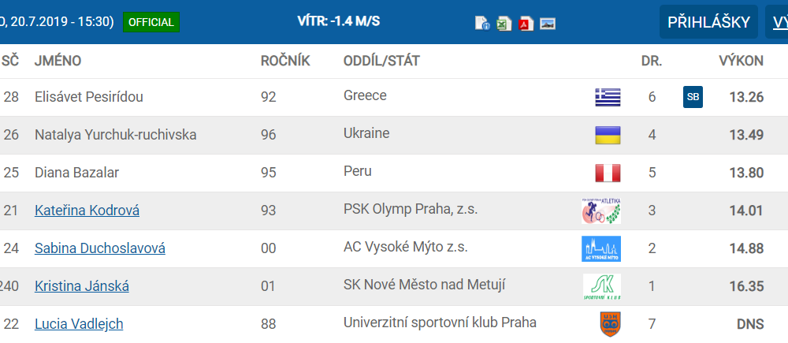Click the Peru flag icon
Image resolution: width=788 pixels, height=343 pixels.
(608, 173)
